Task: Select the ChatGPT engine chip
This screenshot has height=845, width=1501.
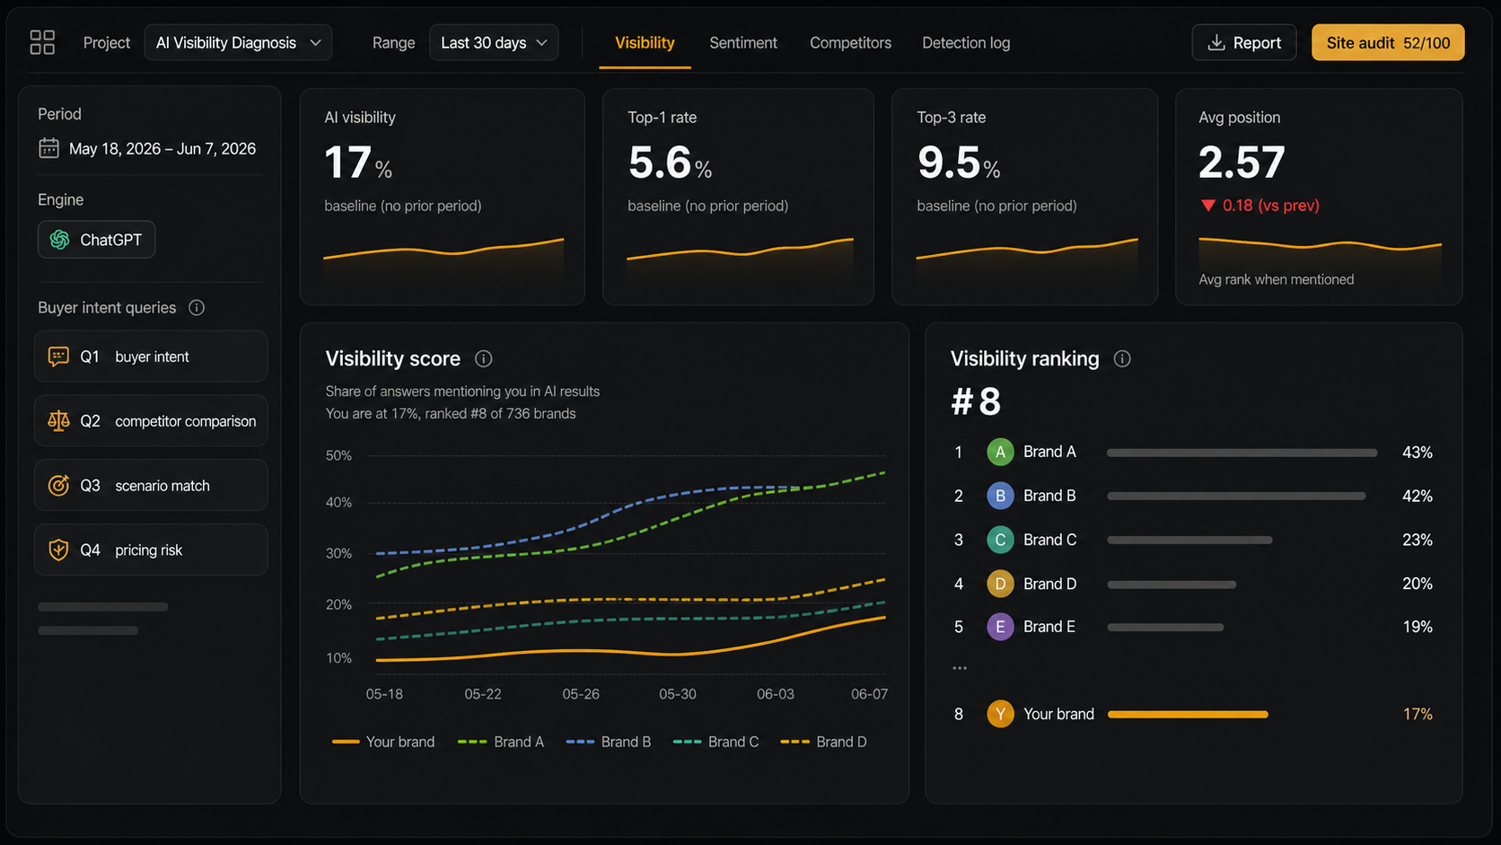Action: pyautogui.click(x=96, y=240)
